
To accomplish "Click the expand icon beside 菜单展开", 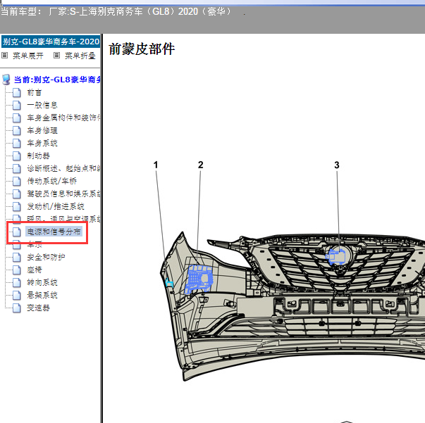I will coord(4,56).
